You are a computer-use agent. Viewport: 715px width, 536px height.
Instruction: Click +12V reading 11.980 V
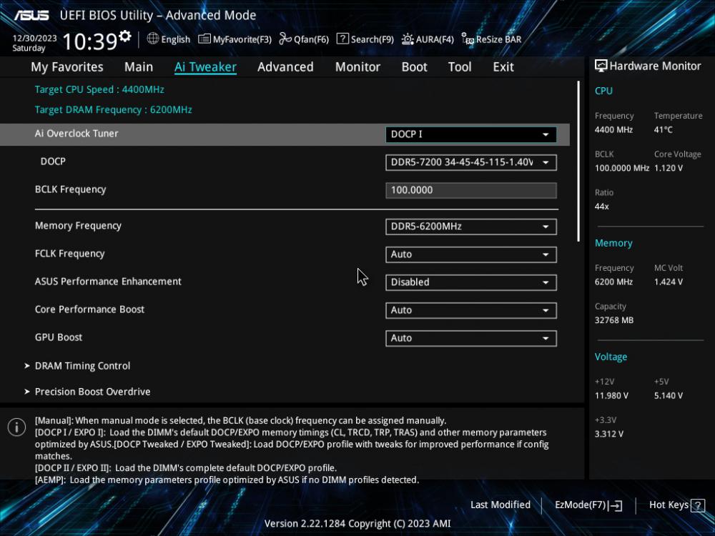611,395
